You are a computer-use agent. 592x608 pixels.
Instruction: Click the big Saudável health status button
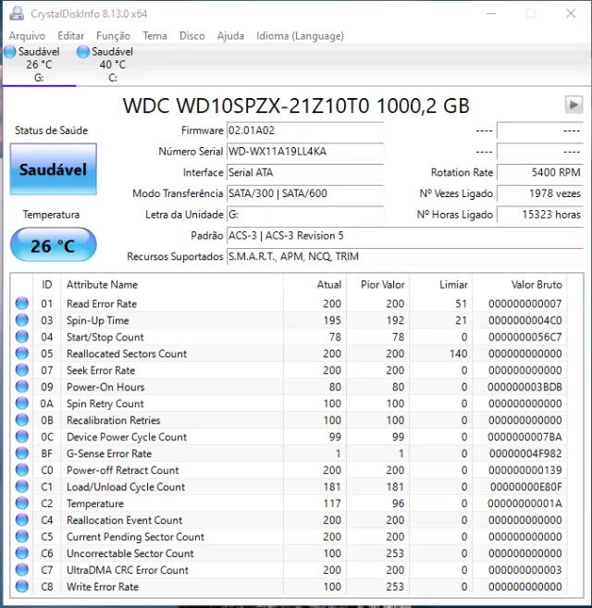click(53, 169)
